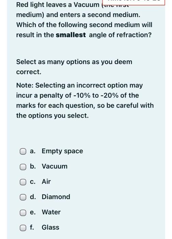The height and width of the screenshot is (239, 172).
Task: Check the box for option a Empty space
Action: click(23, 152)
